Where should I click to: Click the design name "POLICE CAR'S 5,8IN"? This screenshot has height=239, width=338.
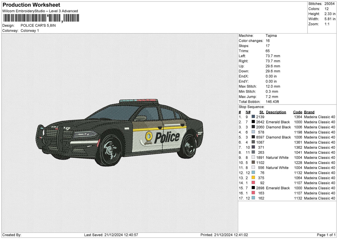pyautogui.click(x=38, y=25)
